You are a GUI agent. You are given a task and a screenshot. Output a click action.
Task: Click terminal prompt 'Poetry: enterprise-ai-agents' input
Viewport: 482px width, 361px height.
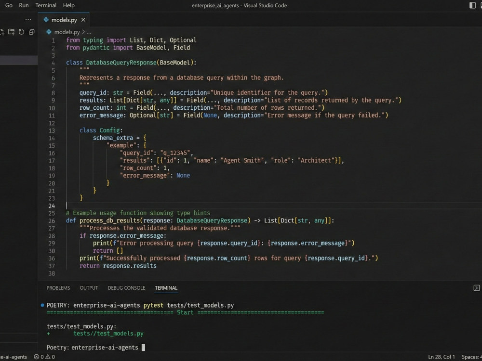(95, 348)
